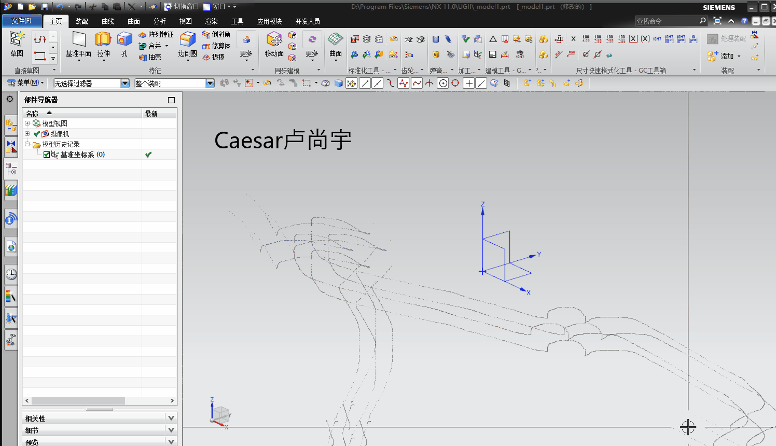
Task: Toggle snap to arc center button
Action: click(442, 83)
